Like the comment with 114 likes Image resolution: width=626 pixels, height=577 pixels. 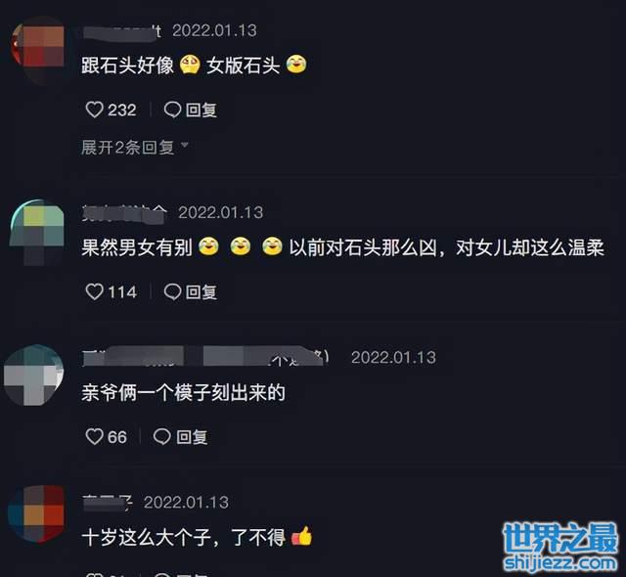coord(95,291)
